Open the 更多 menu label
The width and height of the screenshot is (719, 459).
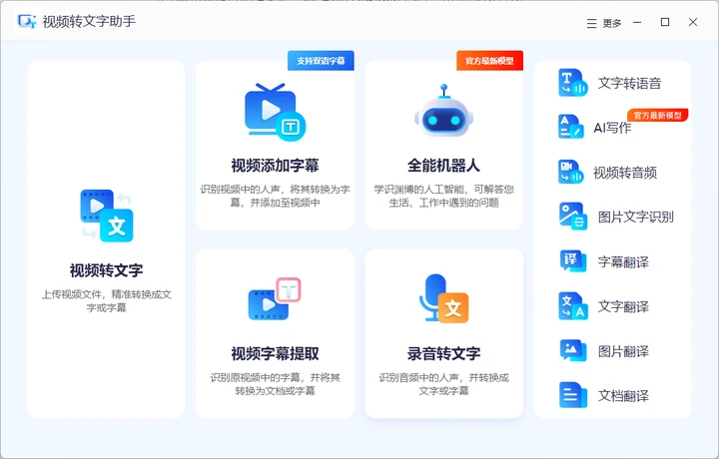pos(612,23)
